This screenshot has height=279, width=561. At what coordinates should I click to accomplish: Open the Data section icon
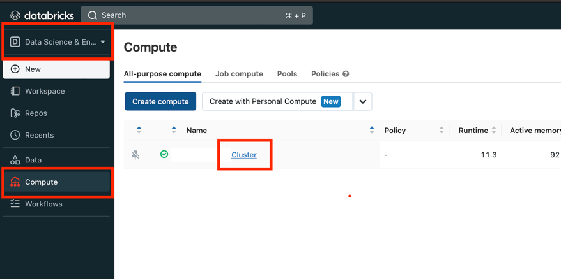[15, 160]
